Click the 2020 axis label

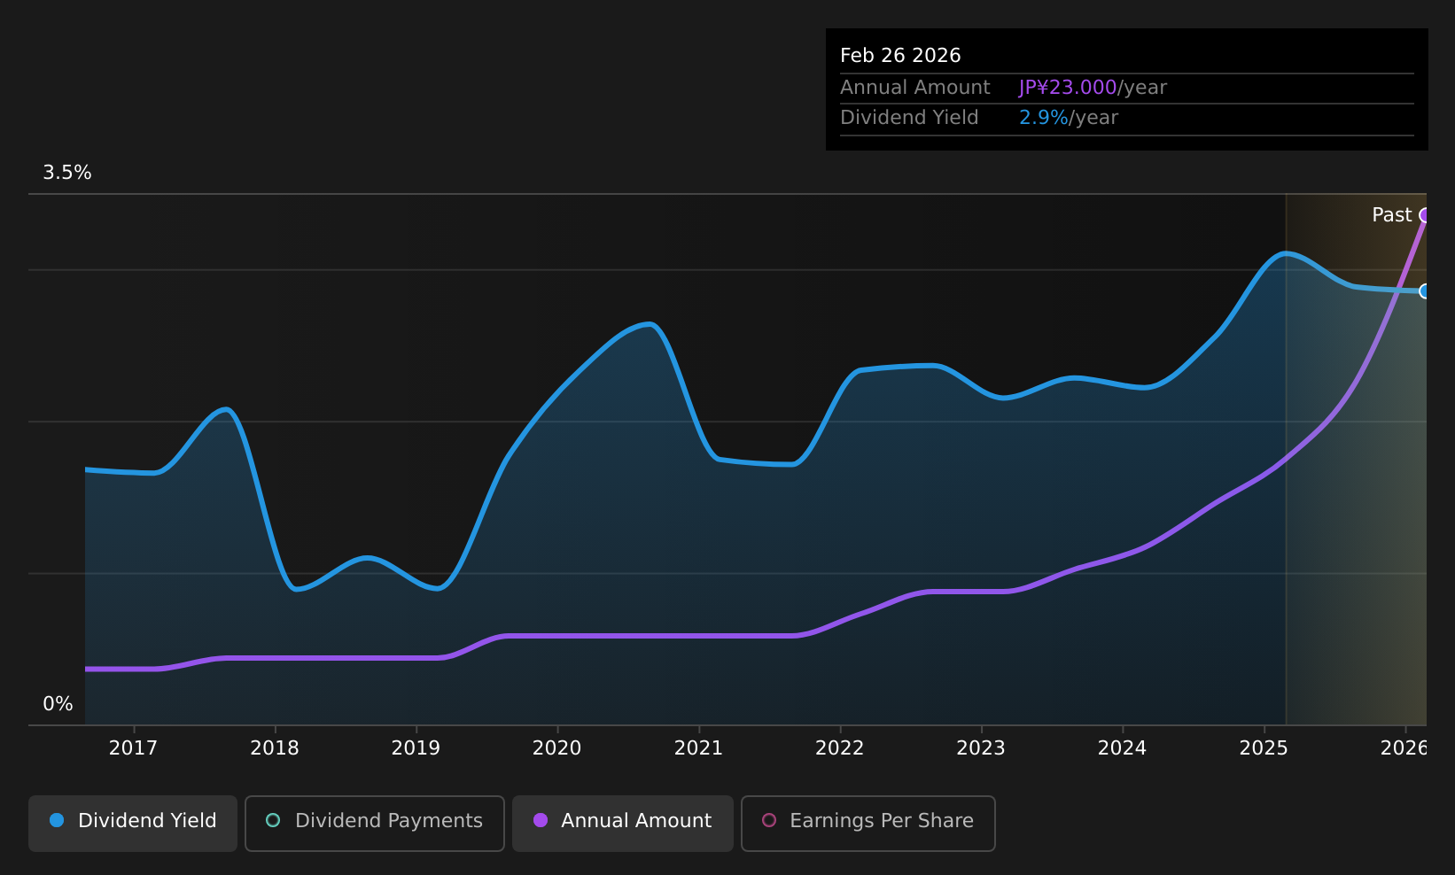coord(556,748)
